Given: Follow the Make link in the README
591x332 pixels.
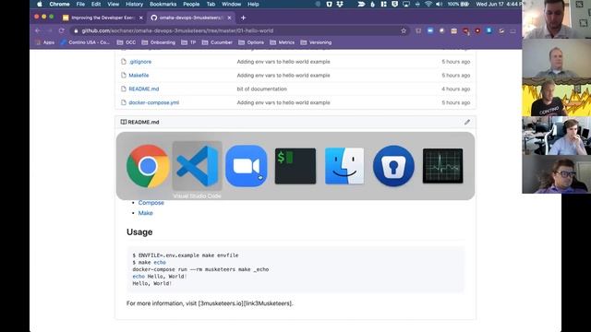Looking at the screenshot, I should pos(146,213).
